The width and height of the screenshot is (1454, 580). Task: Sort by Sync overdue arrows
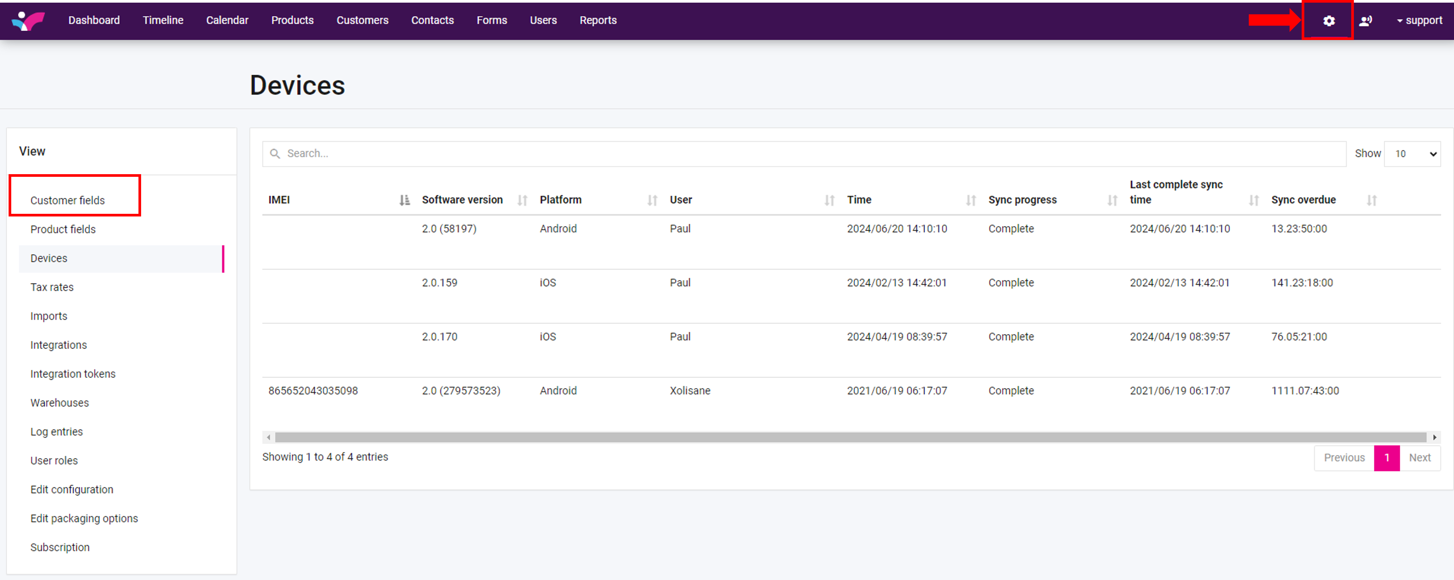click(x=1372, y=200)
